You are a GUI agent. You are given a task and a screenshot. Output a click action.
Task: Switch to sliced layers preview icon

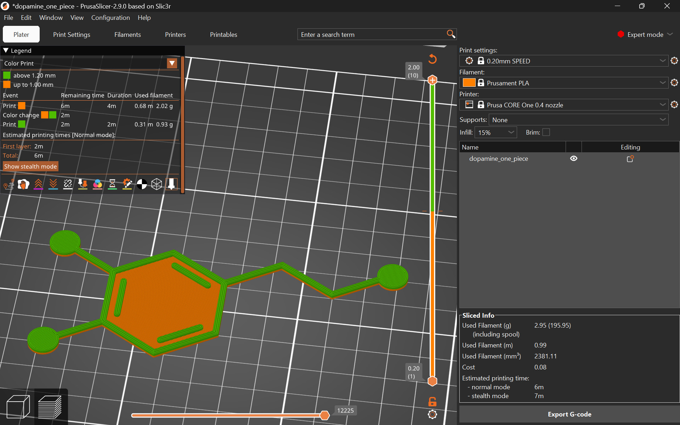[50, 407]
